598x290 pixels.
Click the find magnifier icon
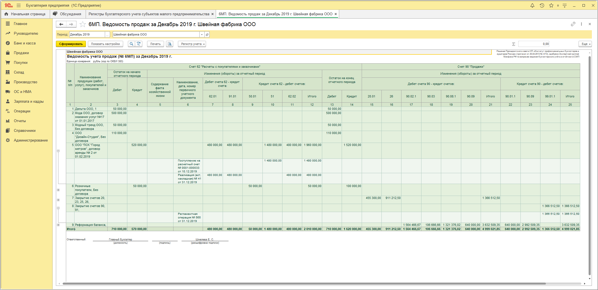[x=131, y=44]
